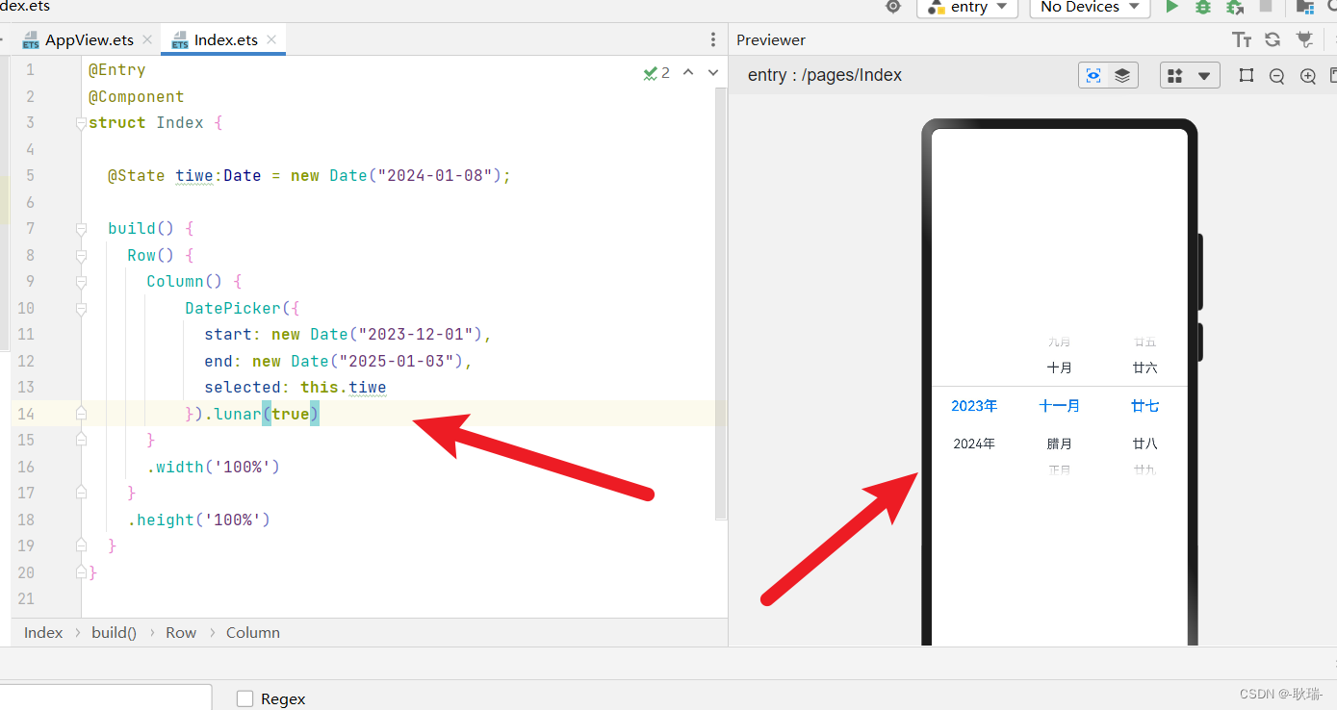Click line number 21 in the gutter

coord(25,598)
